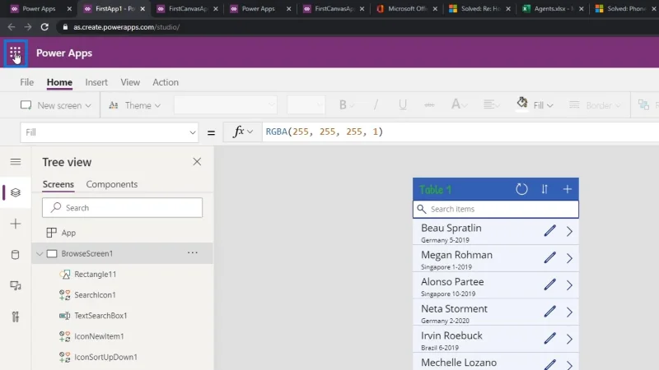
Task: Click the Italic formatting button
Action: click(x=376, y=105)
